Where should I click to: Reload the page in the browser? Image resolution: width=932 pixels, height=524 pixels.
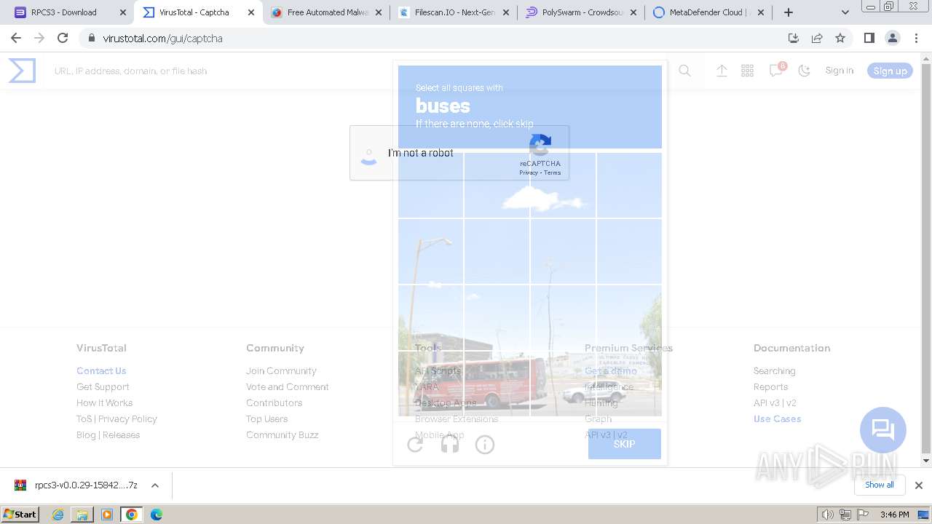click(x=63, y=38)
